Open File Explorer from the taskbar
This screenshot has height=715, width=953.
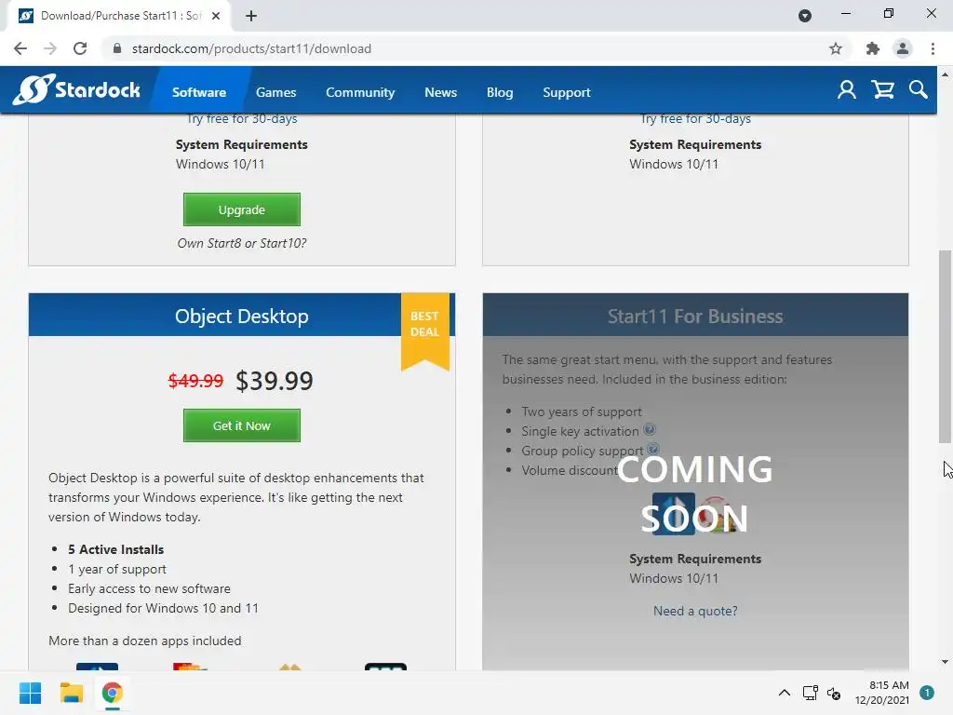[x=71, y=693]
